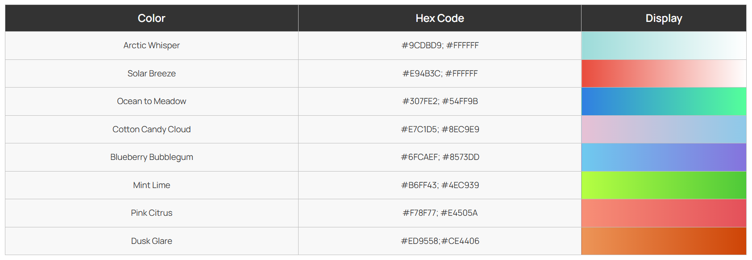Click the Pink Citrus name cell
The width and height of the screenshot is (752, 260).
152,213
